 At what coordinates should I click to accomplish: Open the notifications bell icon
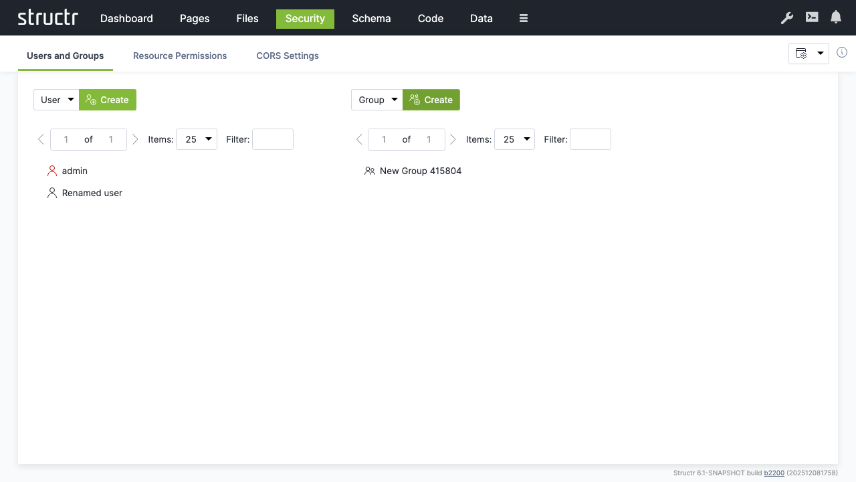[x=835, y=17]
